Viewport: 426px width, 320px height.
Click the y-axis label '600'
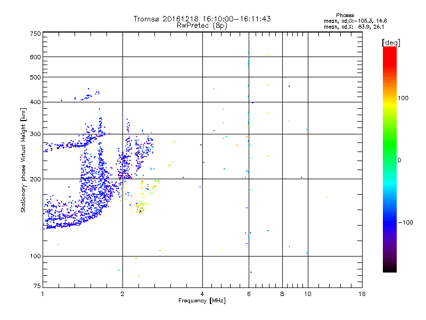pyautogui.click(x=35, y=57)
